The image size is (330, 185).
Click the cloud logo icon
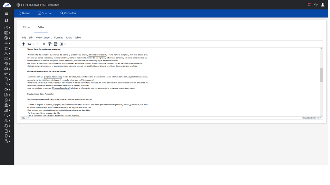7,5
